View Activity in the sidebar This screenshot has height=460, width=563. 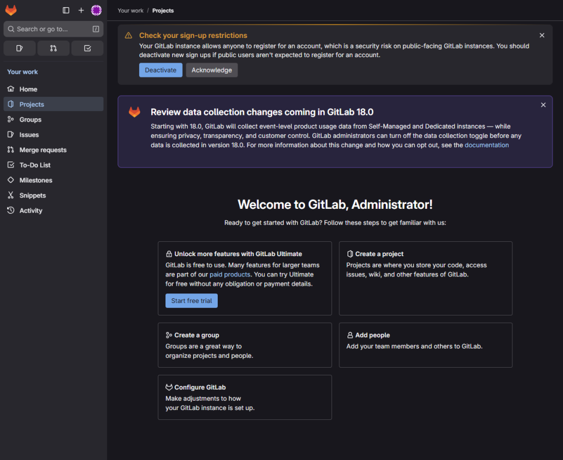coord(31,210)
